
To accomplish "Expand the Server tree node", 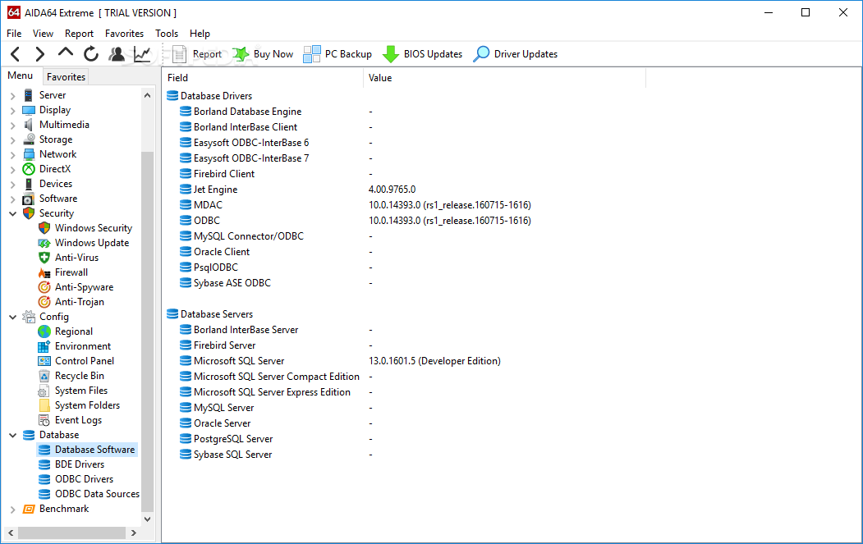I will [12, 96].
